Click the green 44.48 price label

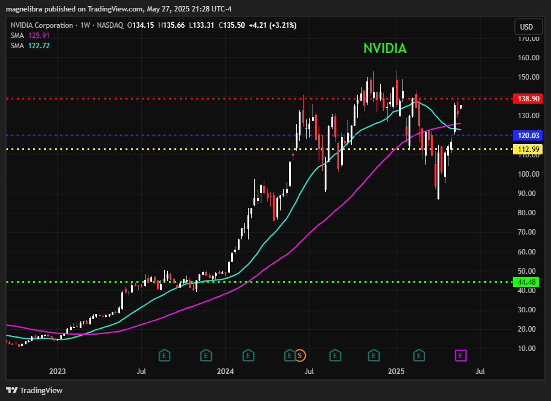point(526,282)
